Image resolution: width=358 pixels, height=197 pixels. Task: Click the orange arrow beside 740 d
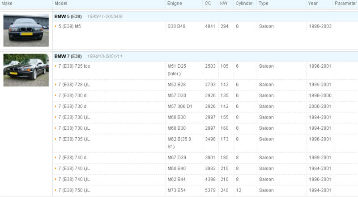click(55, 158)
